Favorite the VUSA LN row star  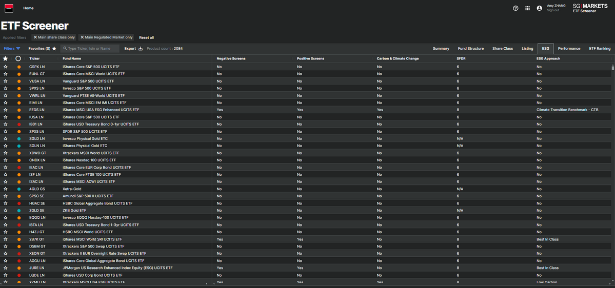coord(6,81)
